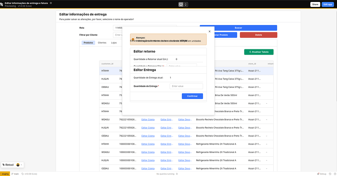Click HTAHH cell in Brisa De Verão row
Viewport: 337px width, 176px height.
point(105,95)
